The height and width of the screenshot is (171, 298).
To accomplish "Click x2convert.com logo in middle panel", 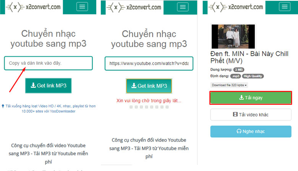I will [134, 8].
